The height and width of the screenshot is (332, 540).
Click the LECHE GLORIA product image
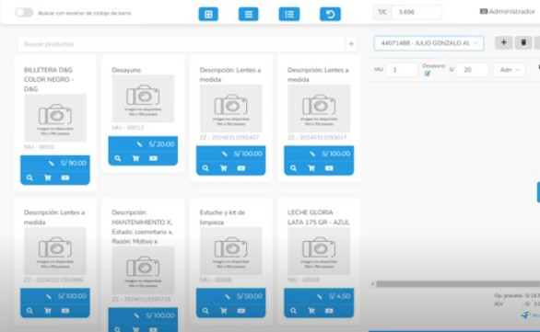coord(319,251)
